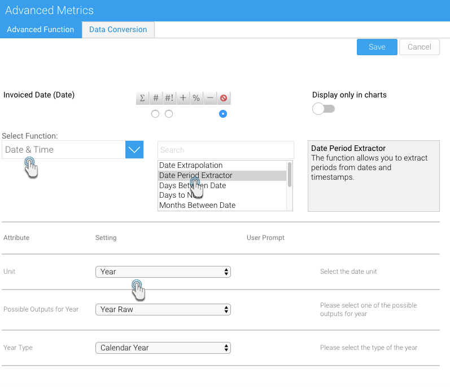The width and height of the screenshot is (450, 387).
Task: Click the Count Distinct (#!) icon
Action: pyautogui.click(x=169, y=98)
